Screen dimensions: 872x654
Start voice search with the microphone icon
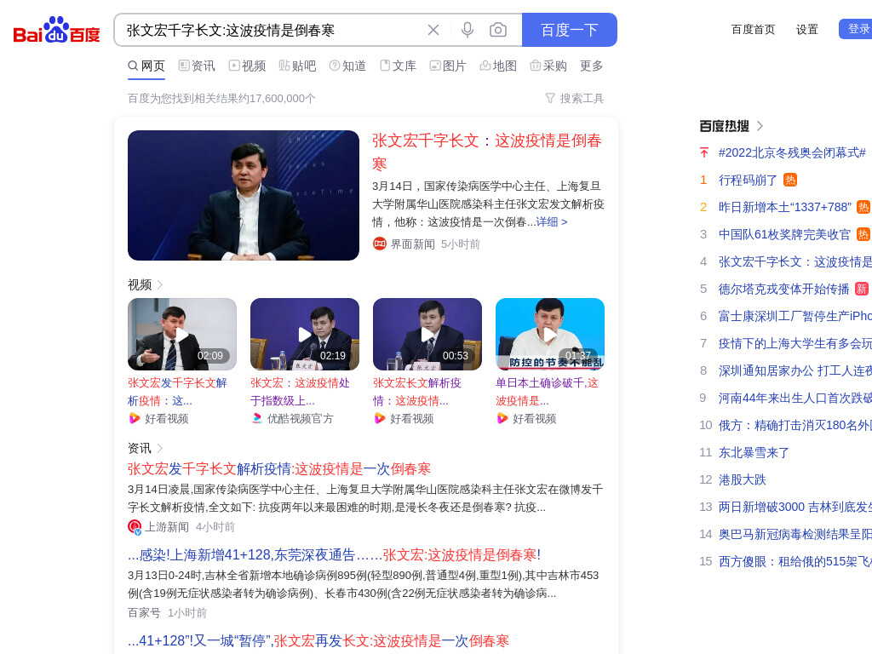click(x=468, y=30)
